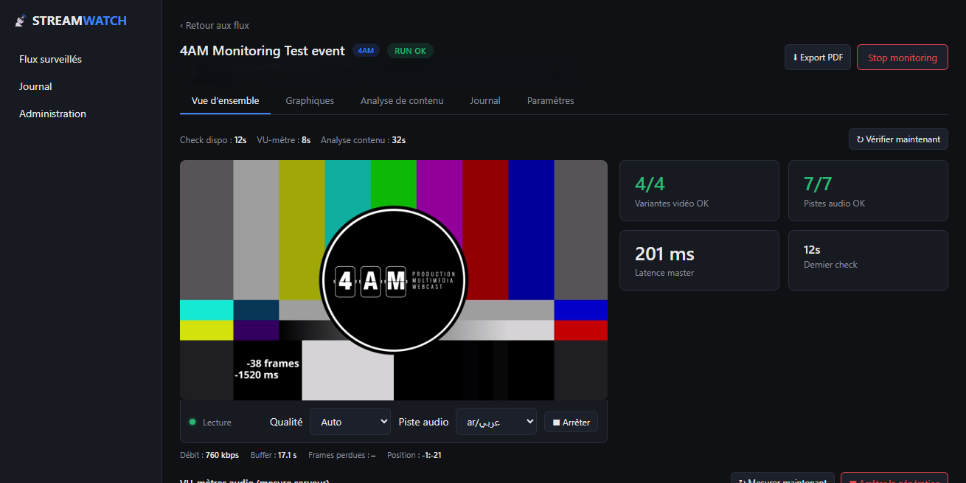Click the Analyse contenu 32s value
Image resolution: width=966 pixels, height=483 pixels.
pyautogui.click(x=399, y=139)
